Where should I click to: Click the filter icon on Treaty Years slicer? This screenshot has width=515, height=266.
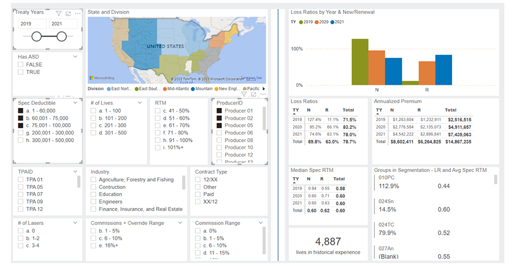pyautogui.click(x=59, y=13)
